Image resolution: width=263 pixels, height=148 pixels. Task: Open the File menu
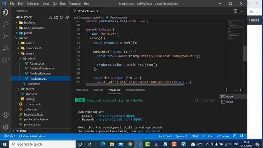[12, 4]
